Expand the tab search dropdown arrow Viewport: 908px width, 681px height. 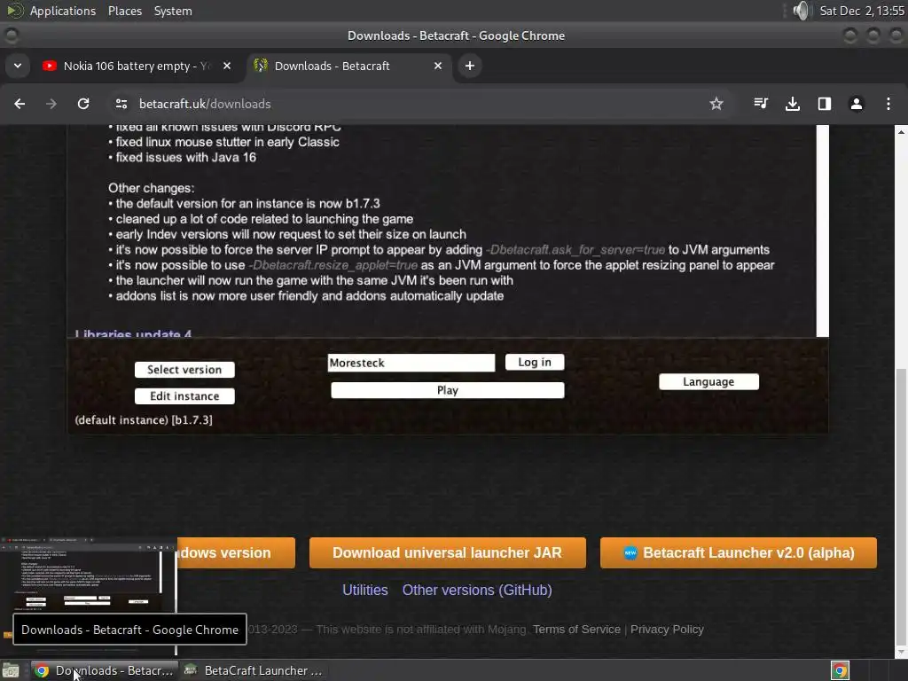[18, 66]
